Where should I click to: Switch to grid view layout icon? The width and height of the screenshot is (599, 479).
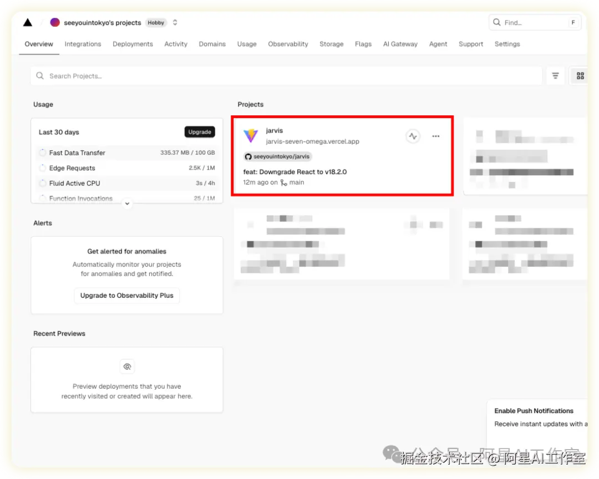(x=580, y=75)
